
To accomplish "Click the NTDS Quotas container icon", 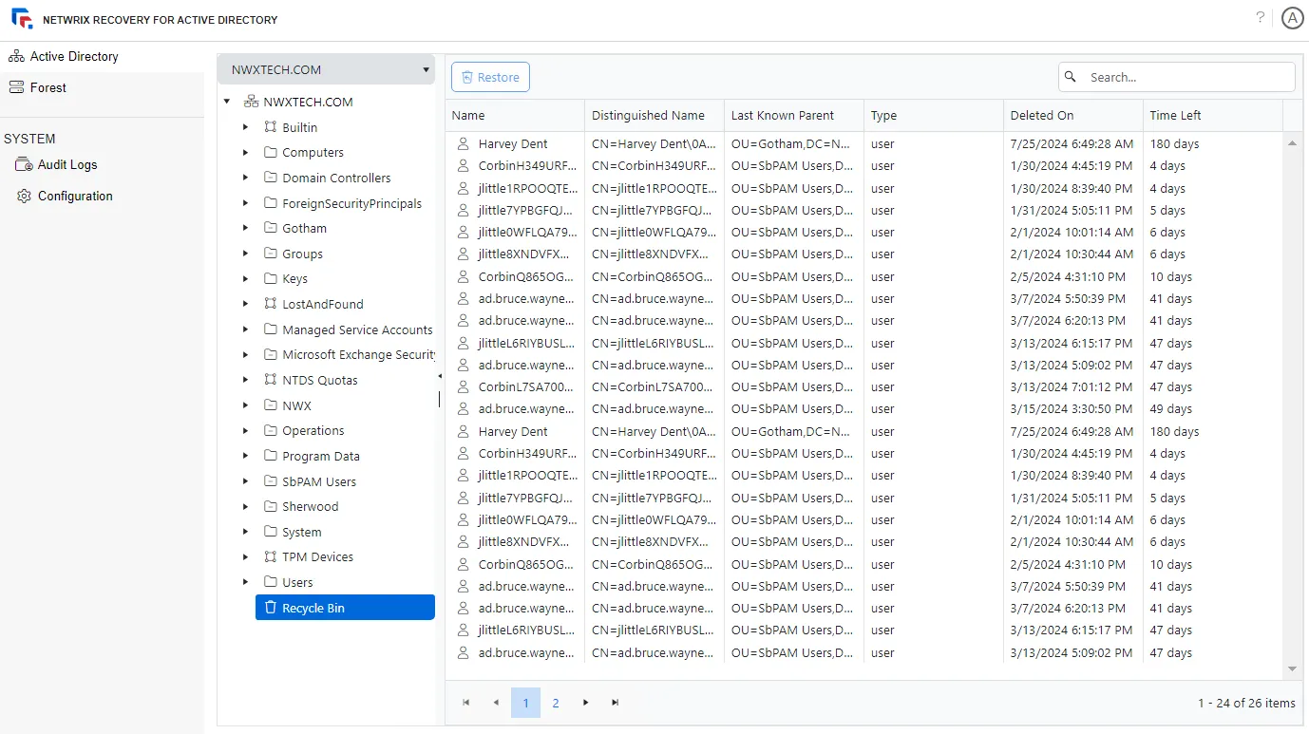I will tap(271, 380).
